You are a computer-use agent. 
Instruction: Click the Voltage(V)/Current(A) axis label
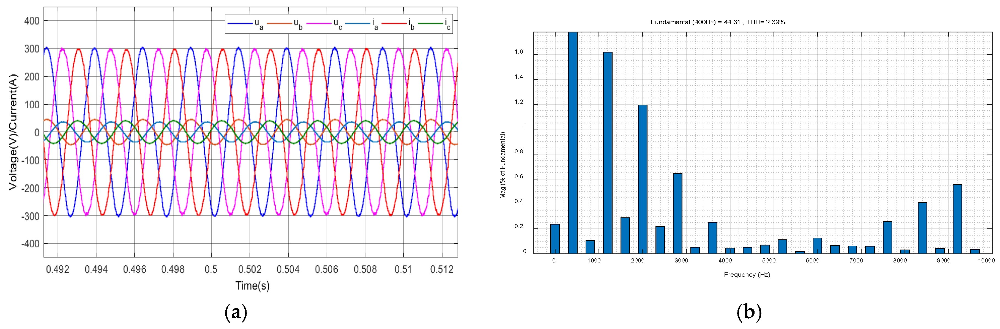coord(13,132)
